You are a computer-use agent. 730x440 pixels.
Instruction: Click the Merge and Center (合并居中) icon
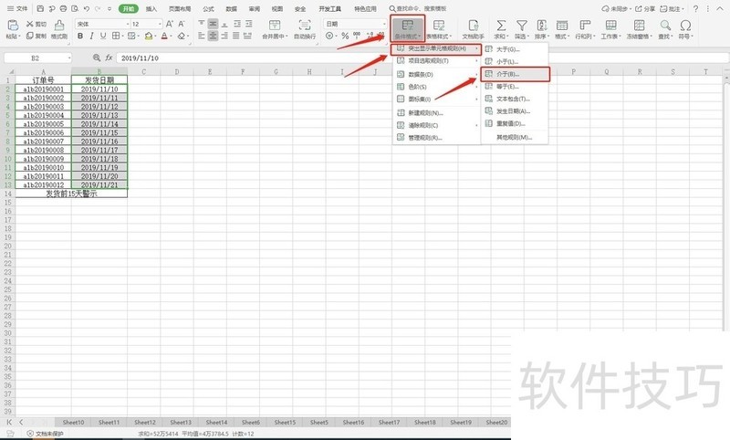coord(275,26)
